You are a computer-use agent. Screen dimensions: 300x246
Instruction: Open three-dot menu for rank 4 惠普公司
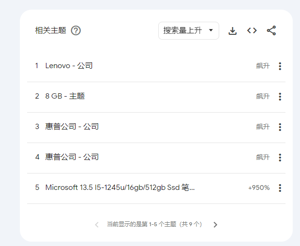(280, 158)
